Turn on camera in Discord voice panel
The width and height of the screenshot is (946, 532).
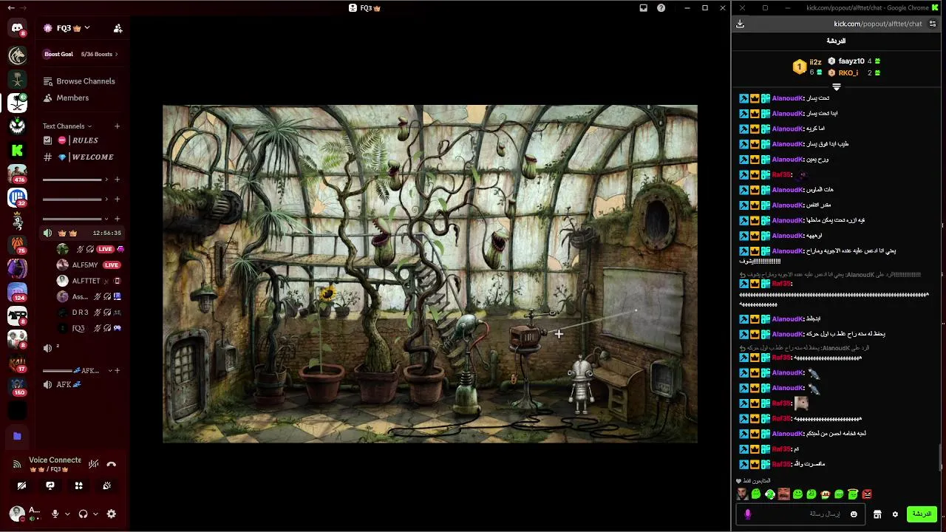21,485
